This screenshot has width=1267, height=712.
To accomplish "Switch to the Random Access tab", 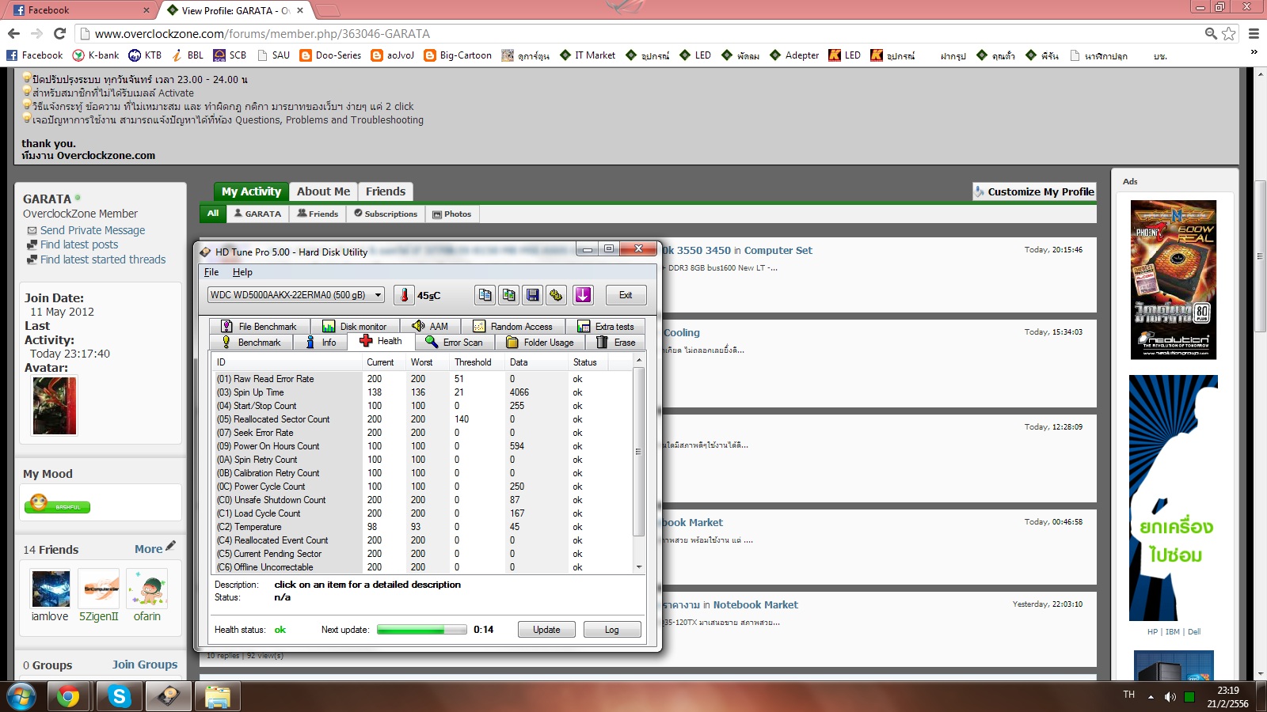I will pyautogui.click(x=513, y=327).
